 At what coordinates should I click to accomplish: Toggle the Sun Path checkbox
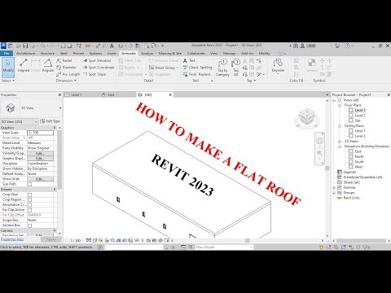(30, 185)
